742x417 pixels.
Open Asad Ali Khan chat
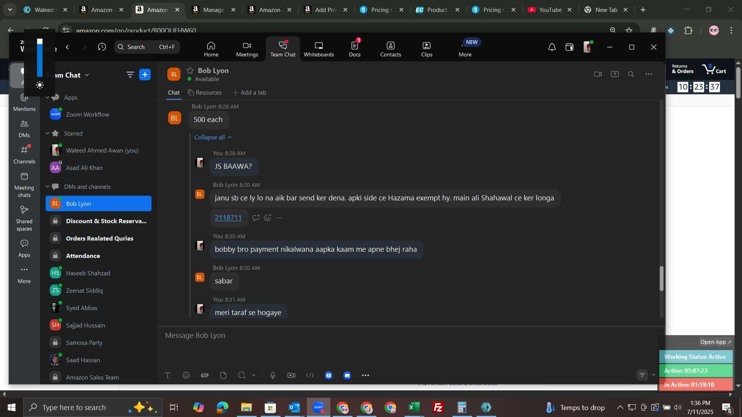[x=99, y=168]
